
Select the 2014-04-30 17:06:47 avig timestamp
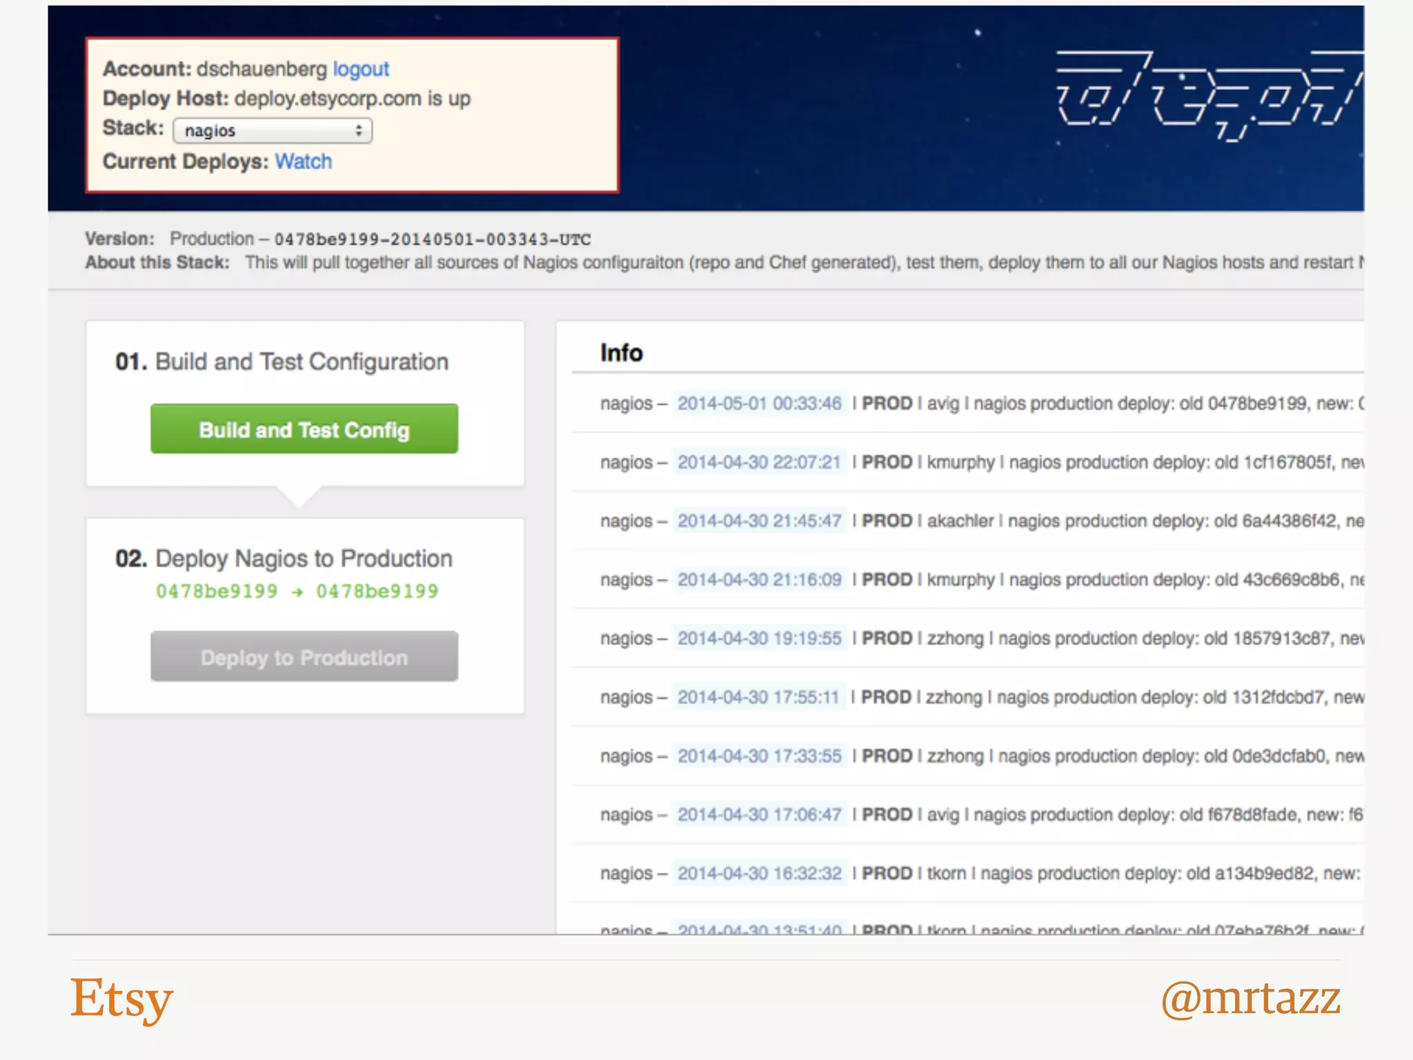pyautogui.click(x=759, y=814)
